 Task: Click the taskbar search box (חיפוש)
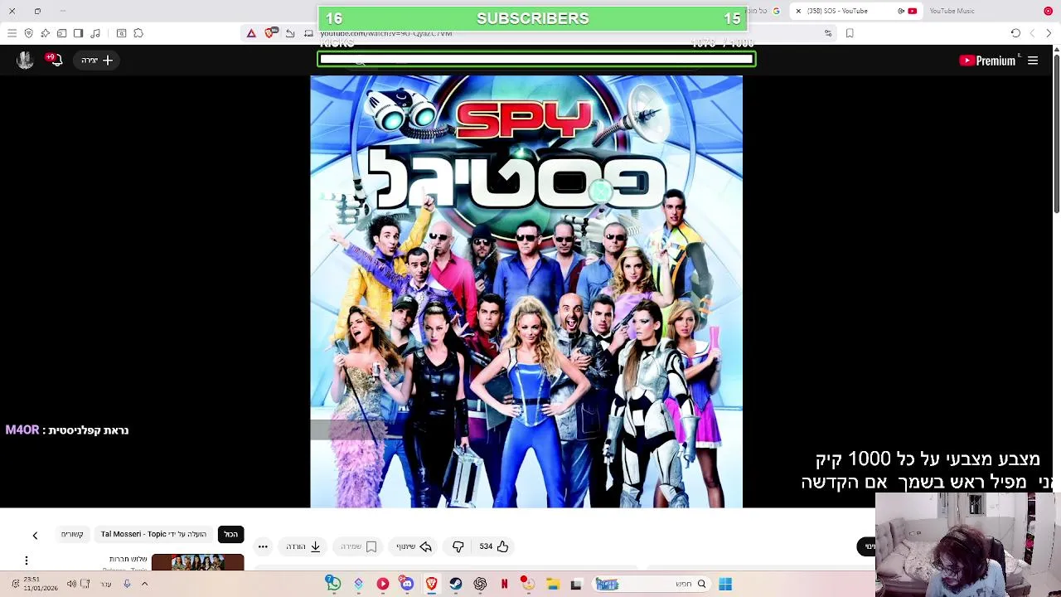click(x=652, y=584)
